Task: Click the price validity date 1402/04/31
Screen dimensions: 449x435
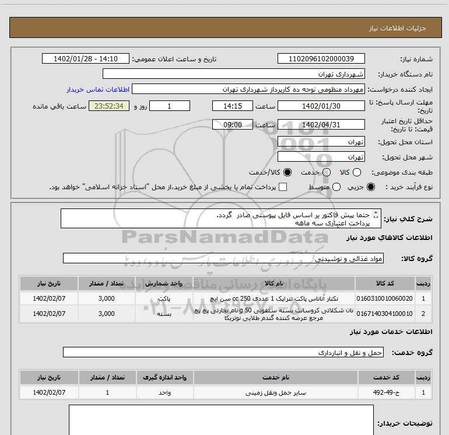Action: pyautogui.click(x=321, y=125)
